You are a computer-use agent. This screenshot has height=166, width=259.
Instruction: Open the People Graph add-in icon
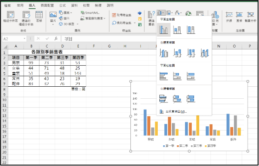coord(139,25)
